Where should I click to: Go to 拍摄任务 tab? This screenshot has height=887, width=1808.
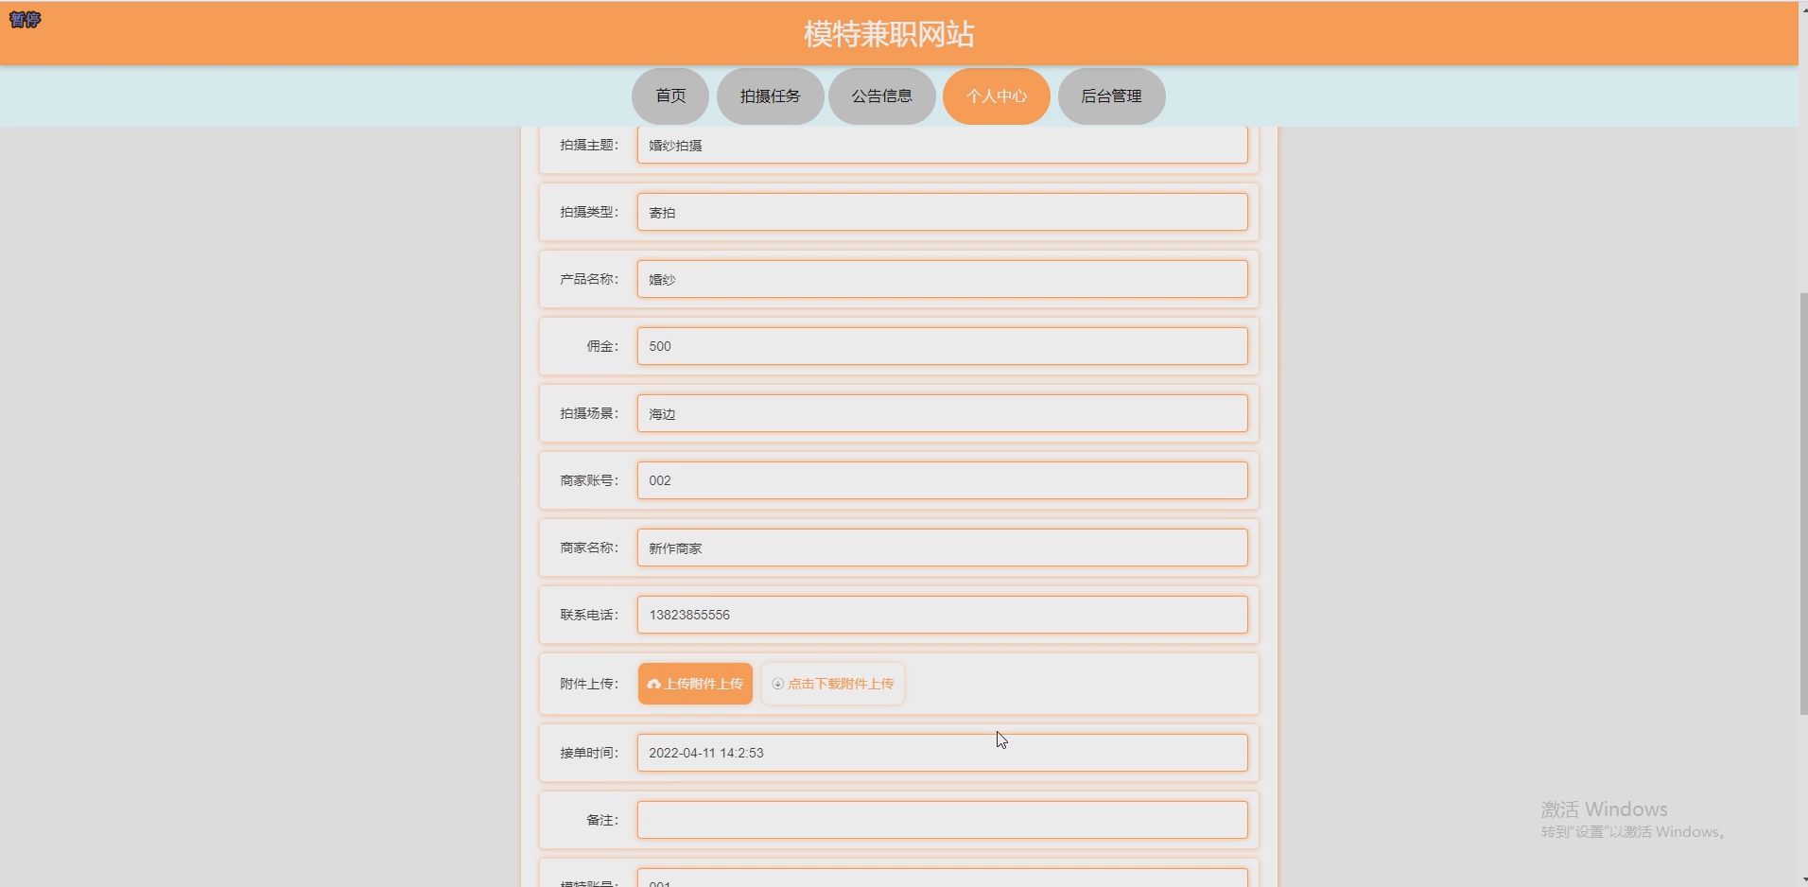[770, 96]
